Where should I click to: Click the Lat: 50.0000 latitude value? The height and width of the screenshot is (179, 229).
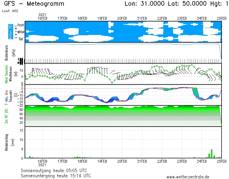(x=187, y=4)
